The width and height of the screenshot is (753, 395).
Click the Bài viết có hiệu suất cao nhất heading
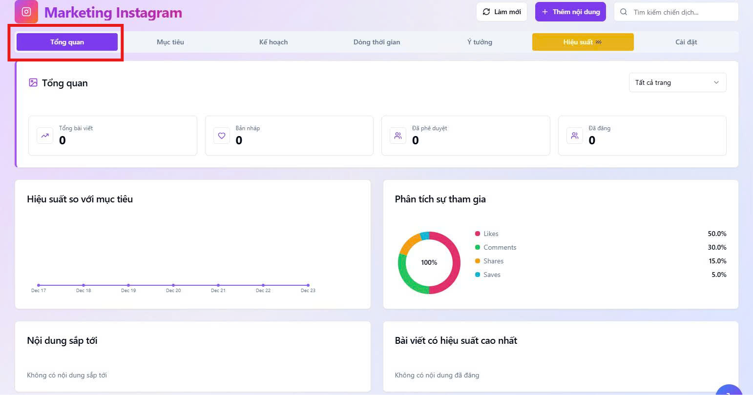pos(456,340)
